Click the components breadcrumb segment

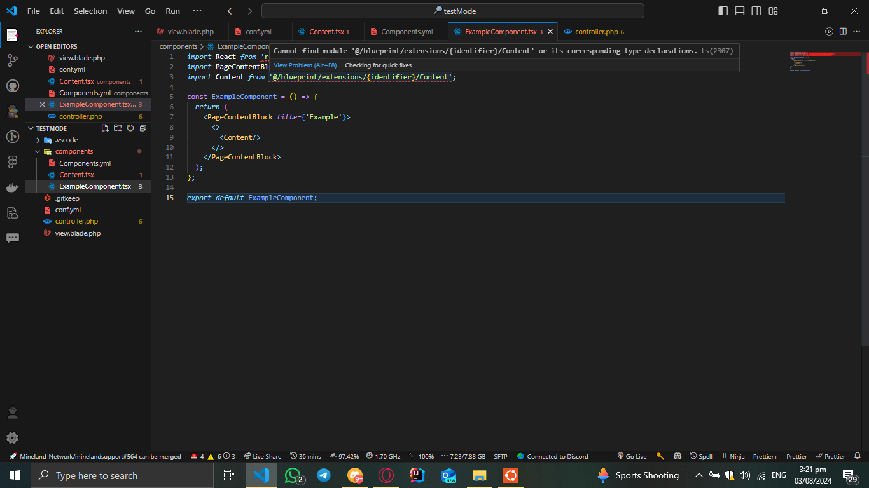coord(178,46)
